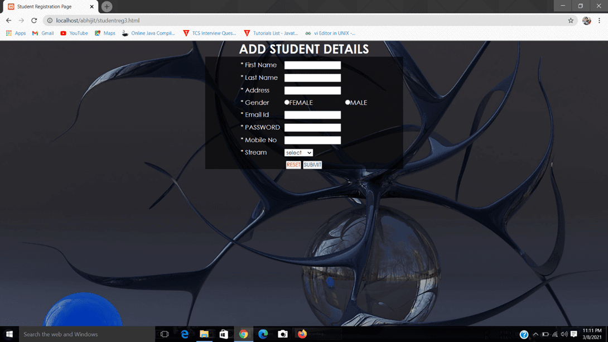Open the Online Java Compiler bookmark
The height and width of the screenshot is (342, 608).
pyautogui.click(x=148, y=33)
